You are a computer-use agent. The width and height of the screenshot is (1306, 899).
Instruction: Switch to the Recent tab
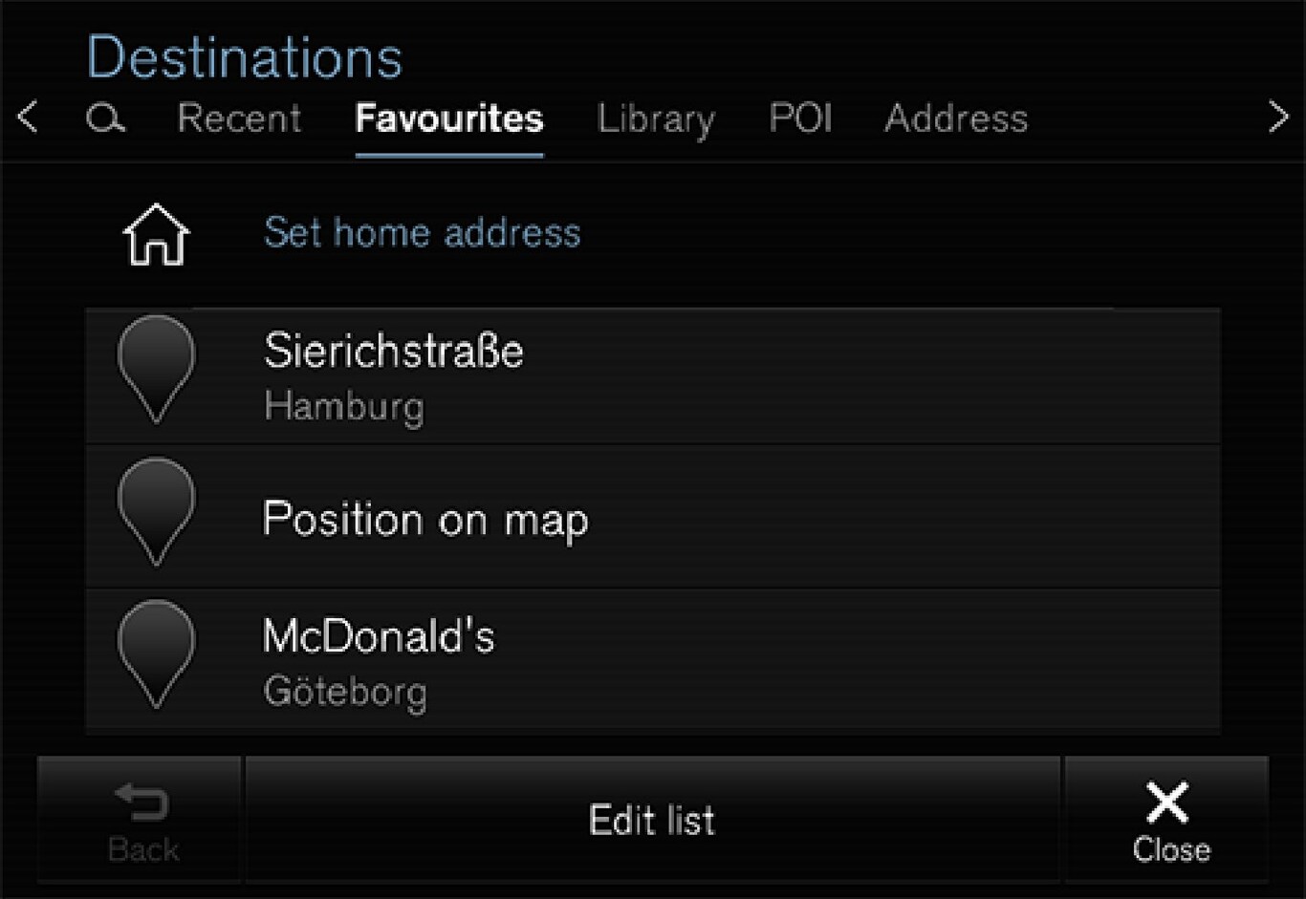[239, 118]
